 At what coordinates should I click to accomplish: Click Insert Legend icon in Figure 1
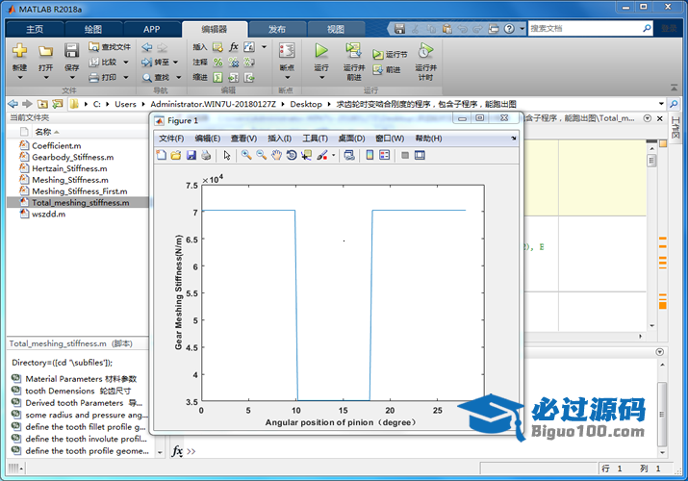(384, 155)
